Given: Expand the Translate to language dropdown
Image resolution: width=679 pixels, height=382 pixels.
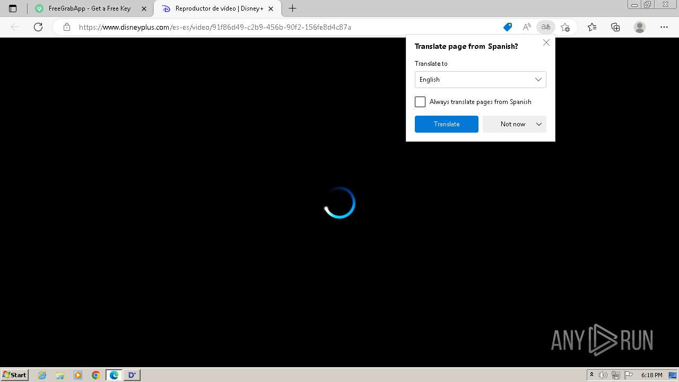Looking at the screenshot, I should [x=481, y=80].
